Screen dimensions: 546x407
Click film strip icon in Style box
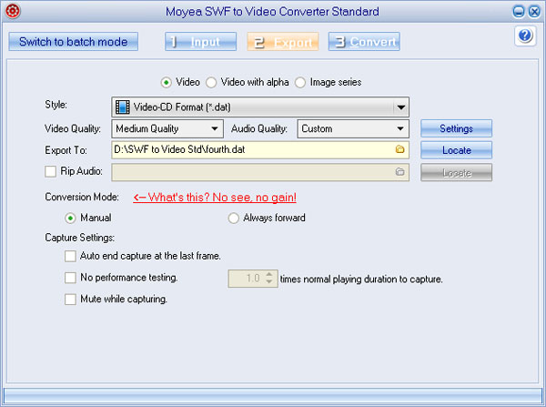pos(122,107)
